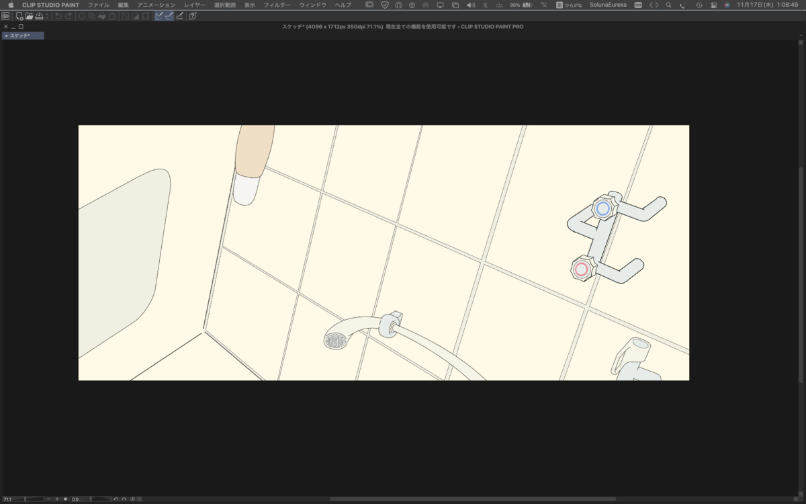Viewport: 806px width, 504px height.
Task: Open the ヘルプ menu
Action: click(343, 5)
